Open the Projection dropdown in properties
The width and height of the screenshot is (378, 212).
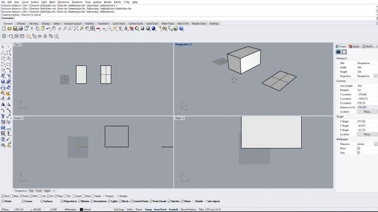(x=376, y=76)
